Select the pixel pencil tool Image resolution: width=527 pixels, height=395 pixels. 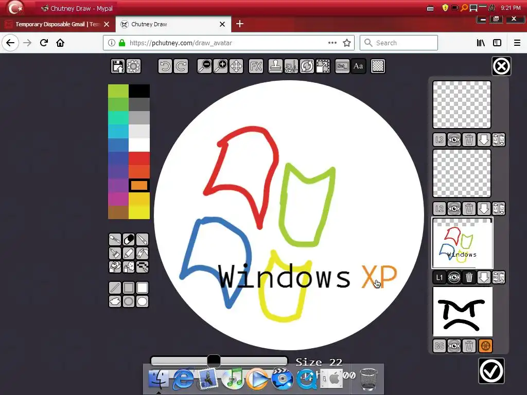pos(142,267)
